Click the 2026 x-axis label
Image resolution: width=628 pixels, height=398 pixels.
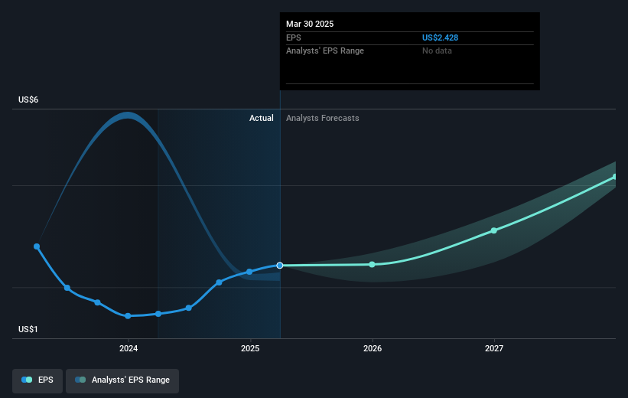point(373,348)
